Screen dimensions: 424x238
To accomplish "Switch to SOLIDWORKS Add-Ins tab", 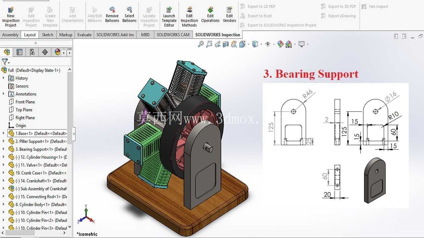I will pyautogui.click(x=115, y=35).
